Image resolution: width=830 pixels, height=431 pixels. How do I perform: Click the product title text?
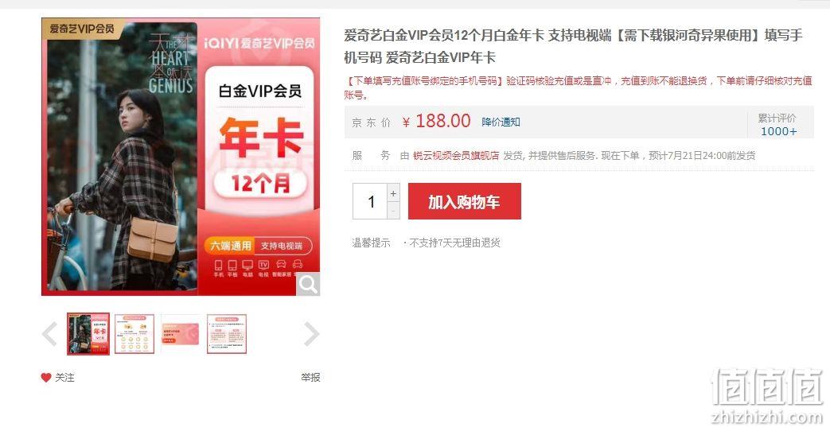[x=573, y=46]
